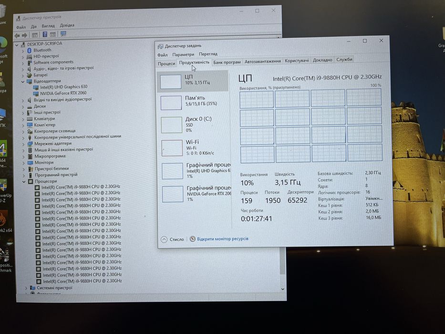Expand the Мережеві адаптери tree node
The height and width of the screenshot is (334, 445).
point(23,144)
